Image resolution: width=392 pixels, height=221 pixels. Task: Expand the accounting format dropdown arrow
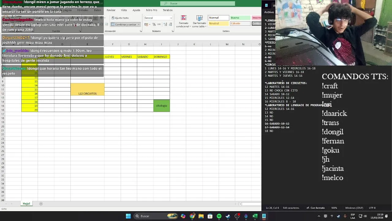click(x=150, y=25)
